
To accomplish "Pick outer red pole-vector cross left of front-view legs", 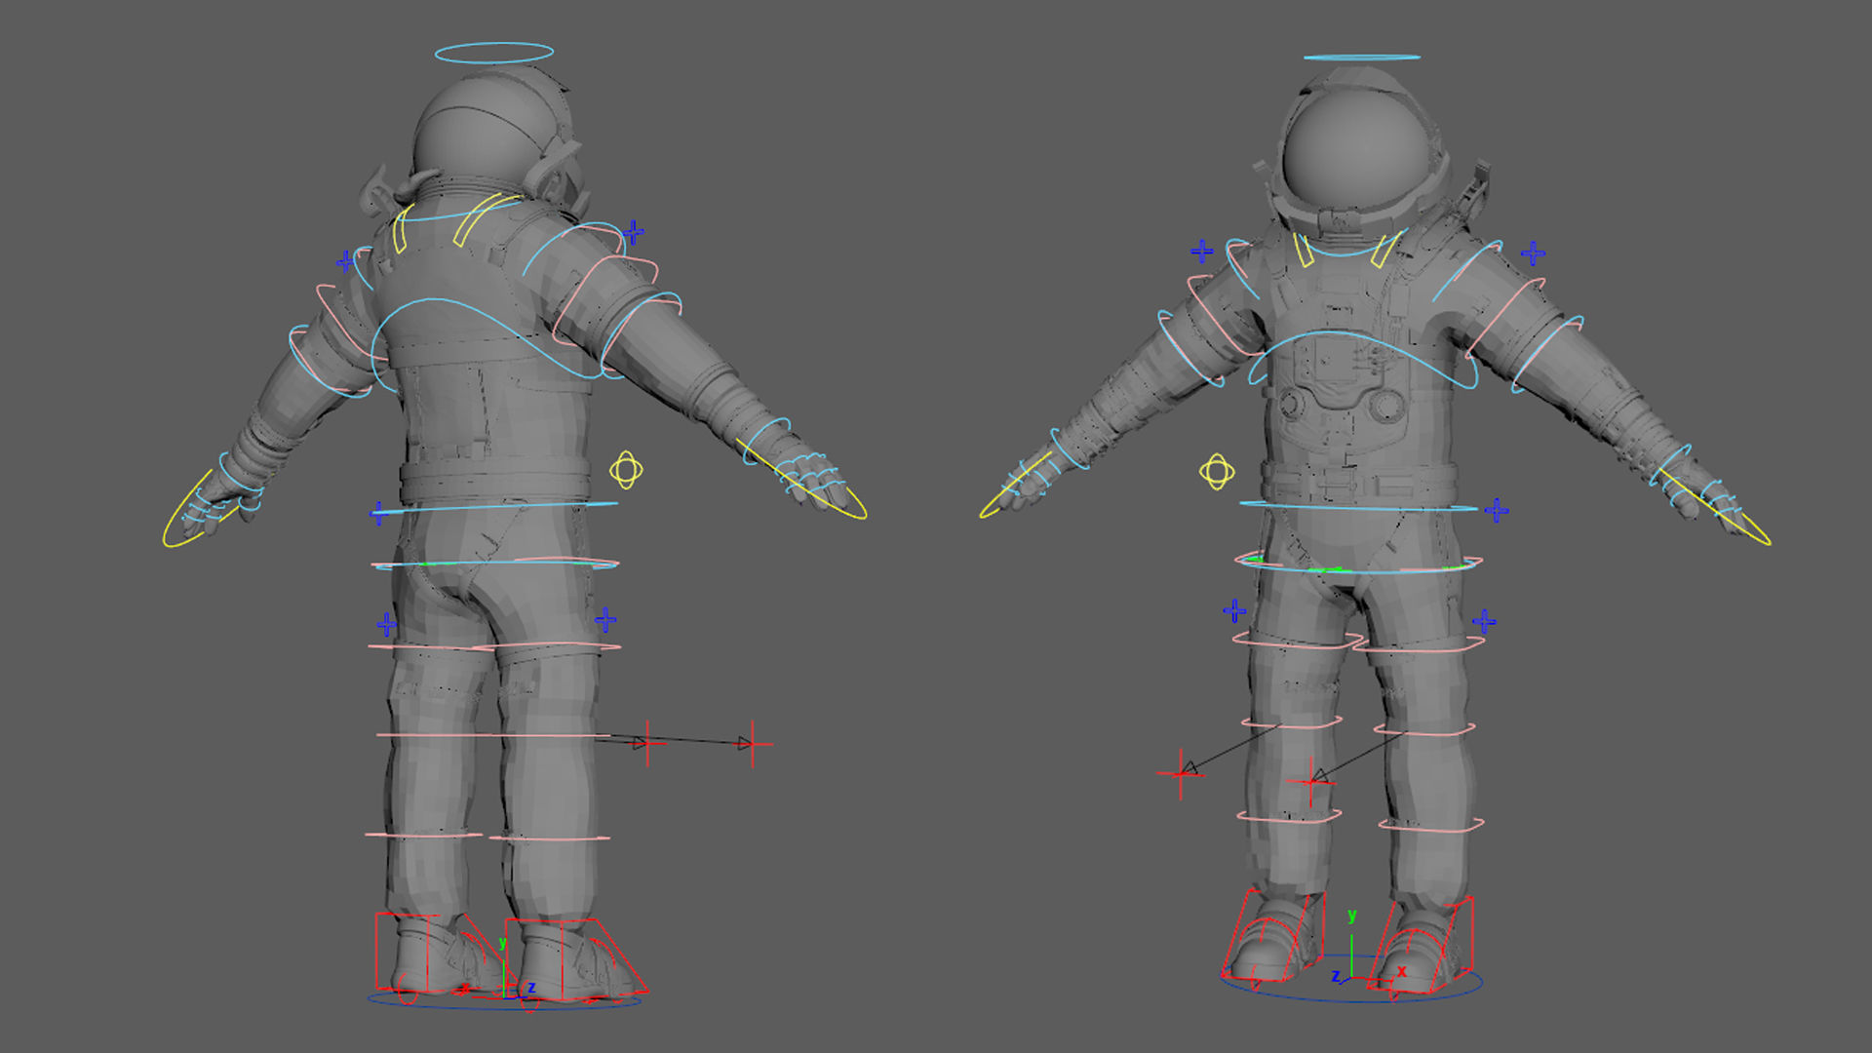I will (1181, 774).
